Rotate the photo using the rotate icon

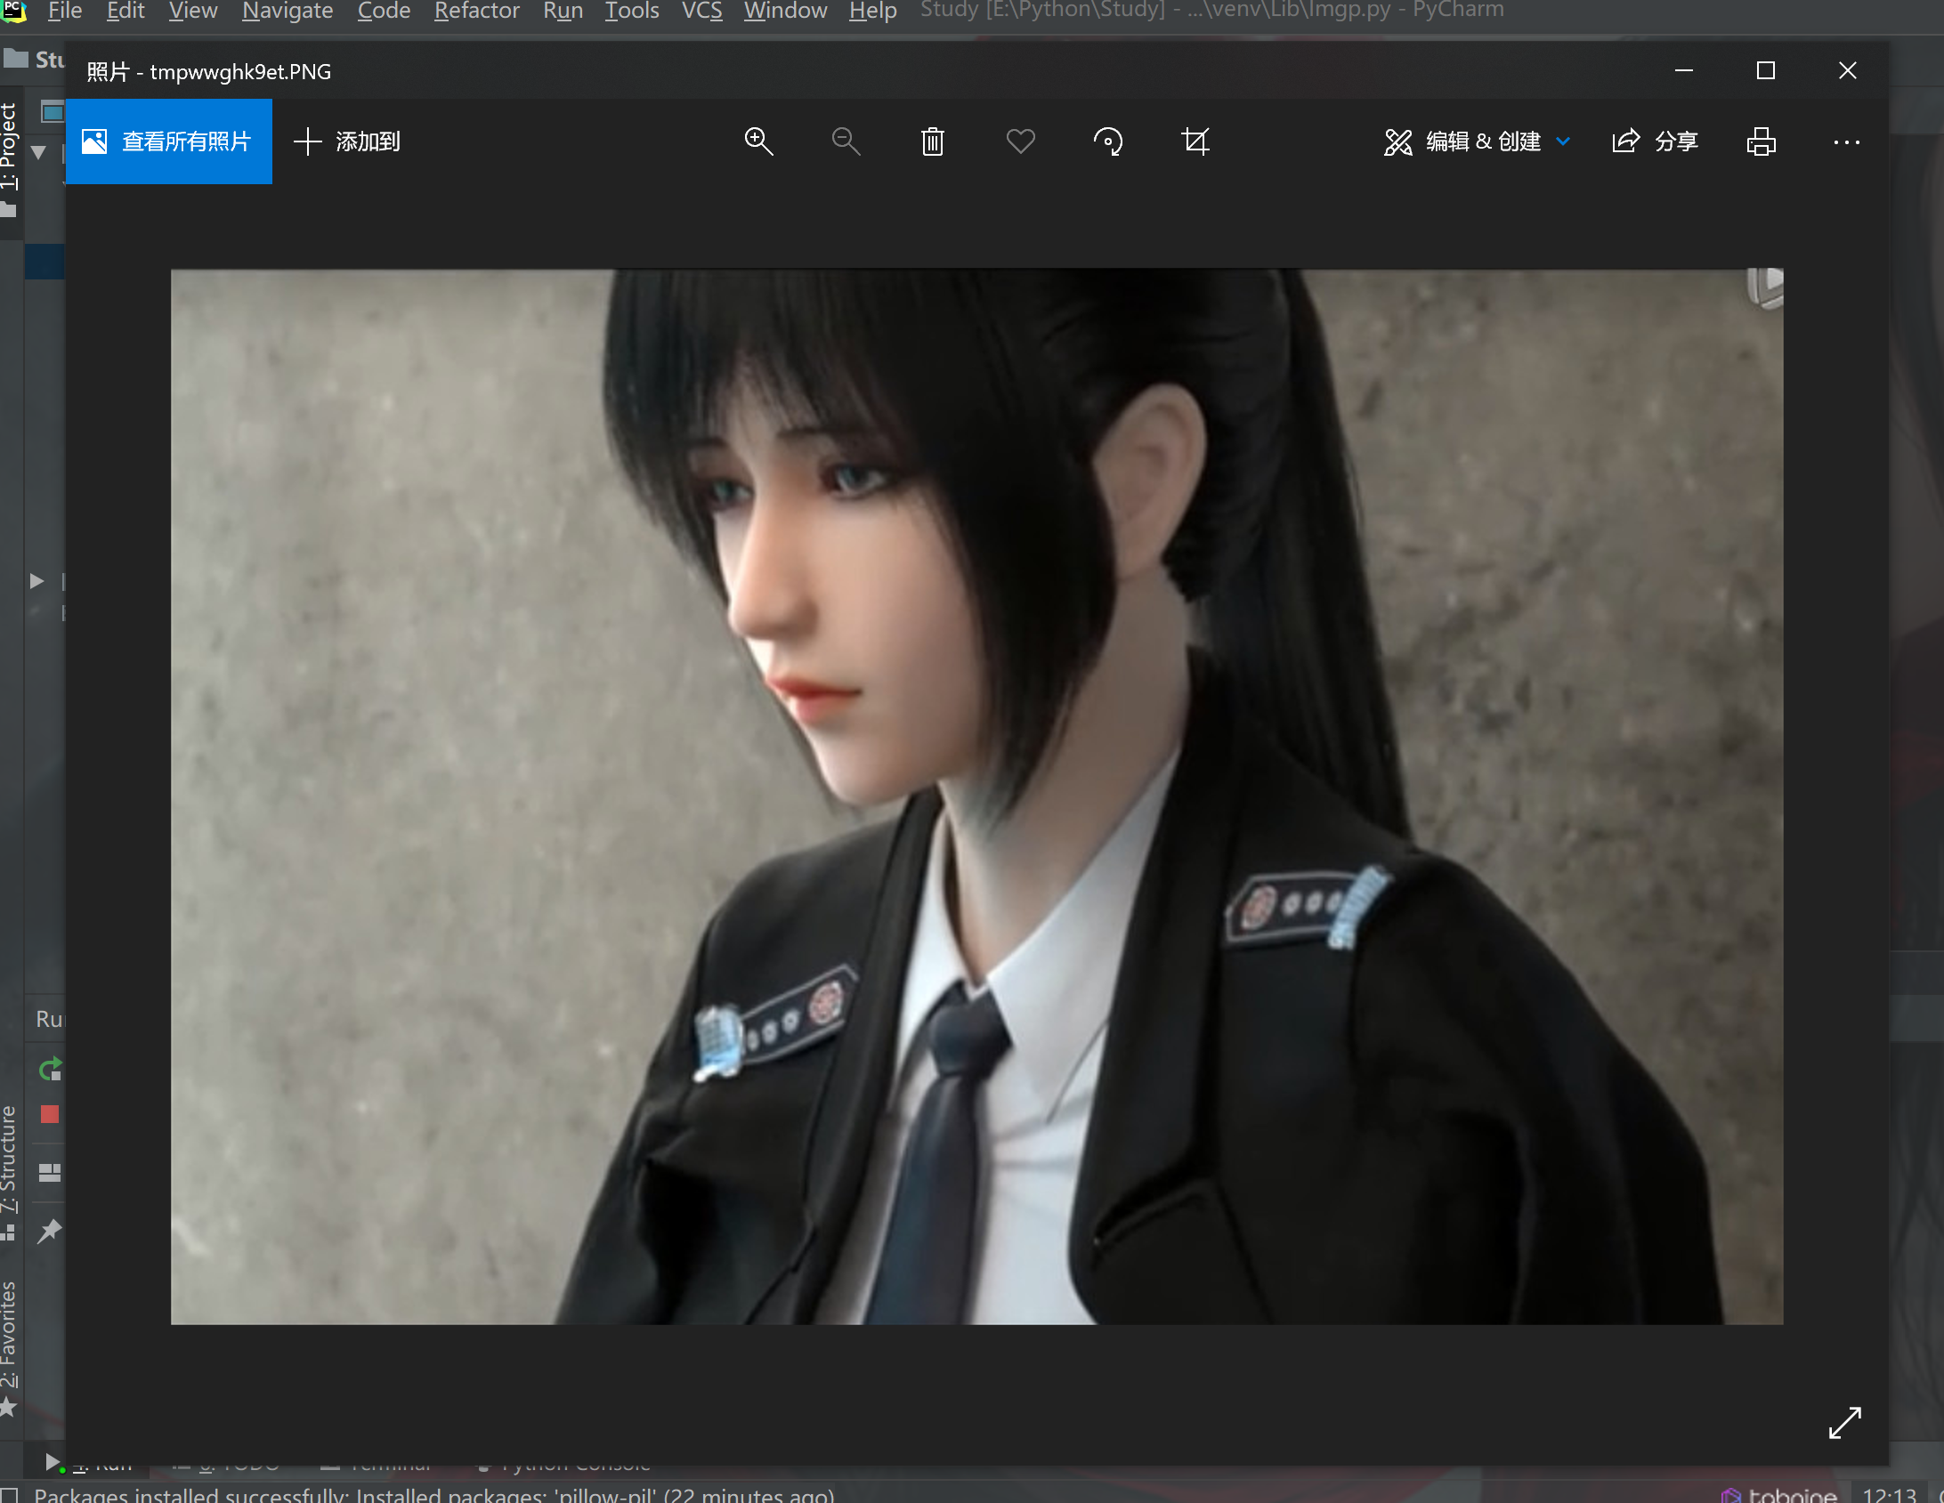click(1108, 141)
